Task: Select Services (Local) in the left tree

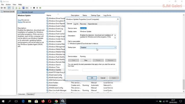Action: click(8, 12)
